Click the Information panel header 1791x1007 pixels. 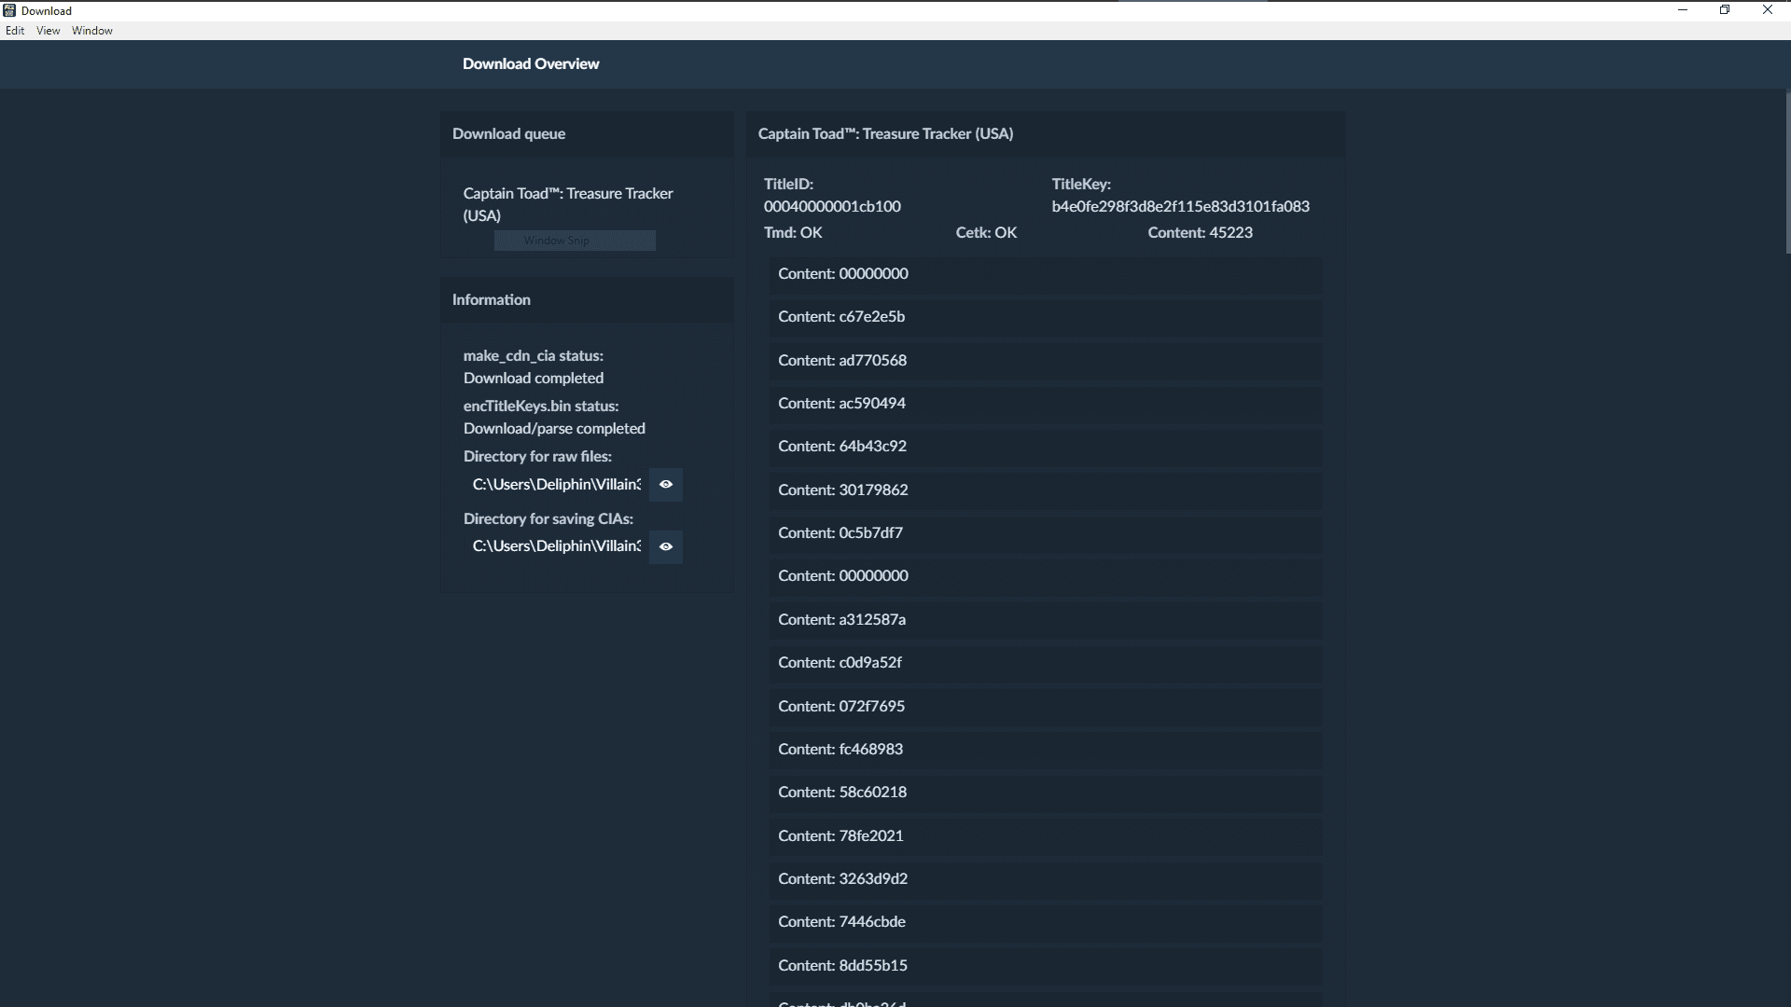pos(587,300)
